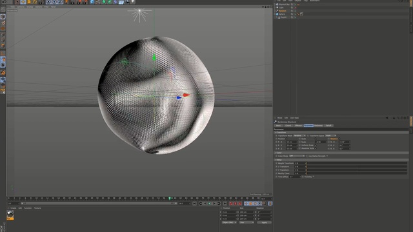Open the Transform Mode dropdown

pos(299,135)
